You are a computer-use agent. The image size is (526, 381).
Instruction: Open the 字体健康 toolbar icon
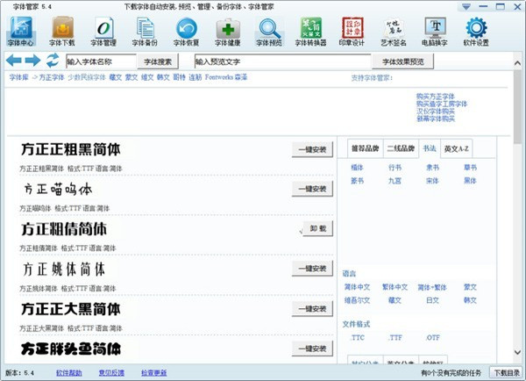click(x=228, y=32)
